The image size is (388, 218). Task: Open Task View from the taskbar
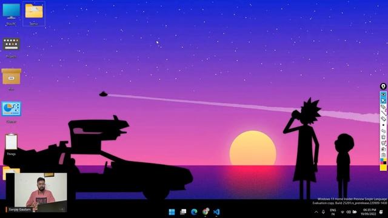click(183, 212)
